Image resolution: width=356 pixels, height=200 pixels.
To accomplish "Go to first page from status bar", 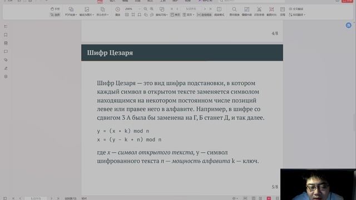I will pos(13,198).
